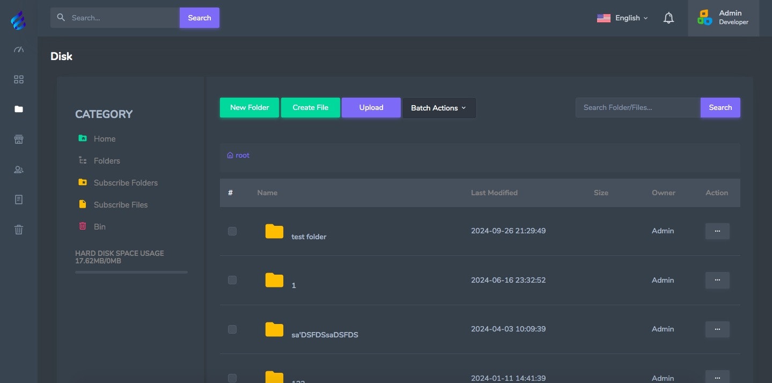Open action menu for test folder
Image resolution: width=772 pixels, height=383 pixels.
coord(717,231)
